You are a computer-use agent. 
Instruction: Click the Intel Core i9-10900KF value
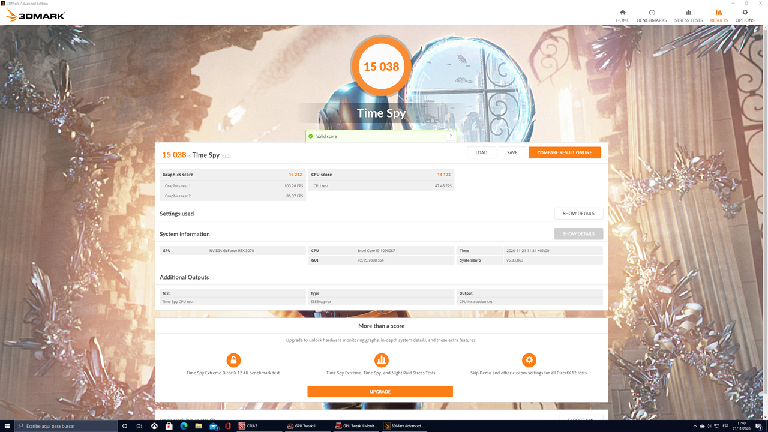coord(376,250)
